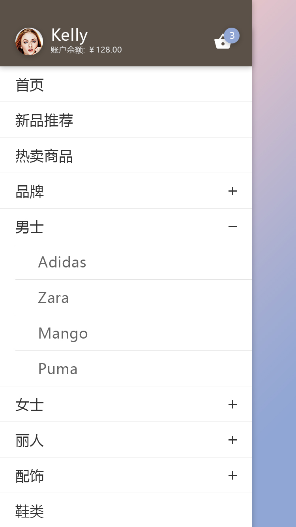Go to 首页 menu item
This screenshot has width=296, height=527.
[126, 84]
